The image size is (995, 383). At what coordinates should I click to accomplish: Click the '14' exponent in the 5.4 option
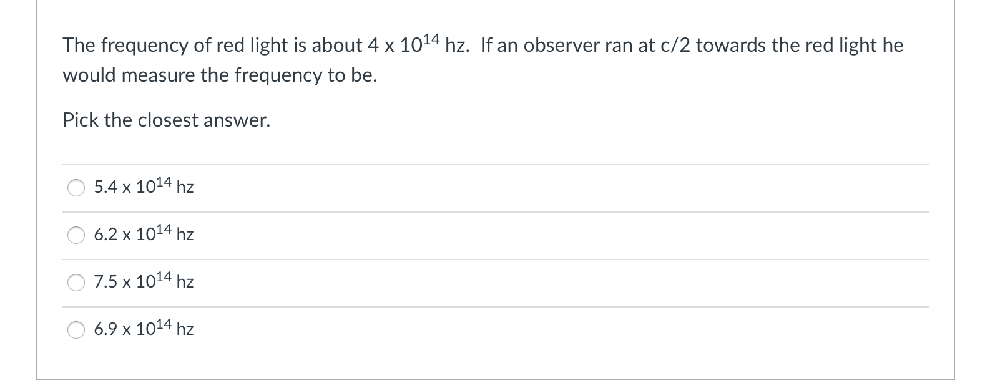pyautogui.click(x=163, y=182)
